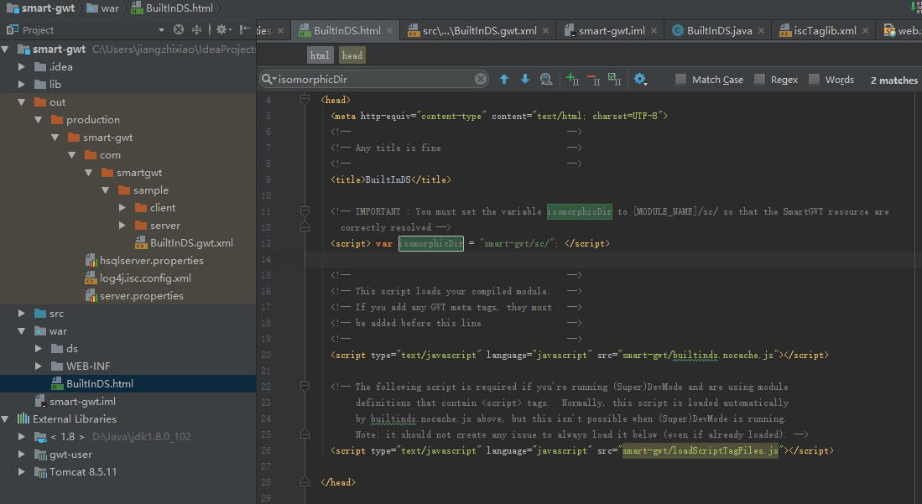Click the select all occurrences icon

(614, 80)
